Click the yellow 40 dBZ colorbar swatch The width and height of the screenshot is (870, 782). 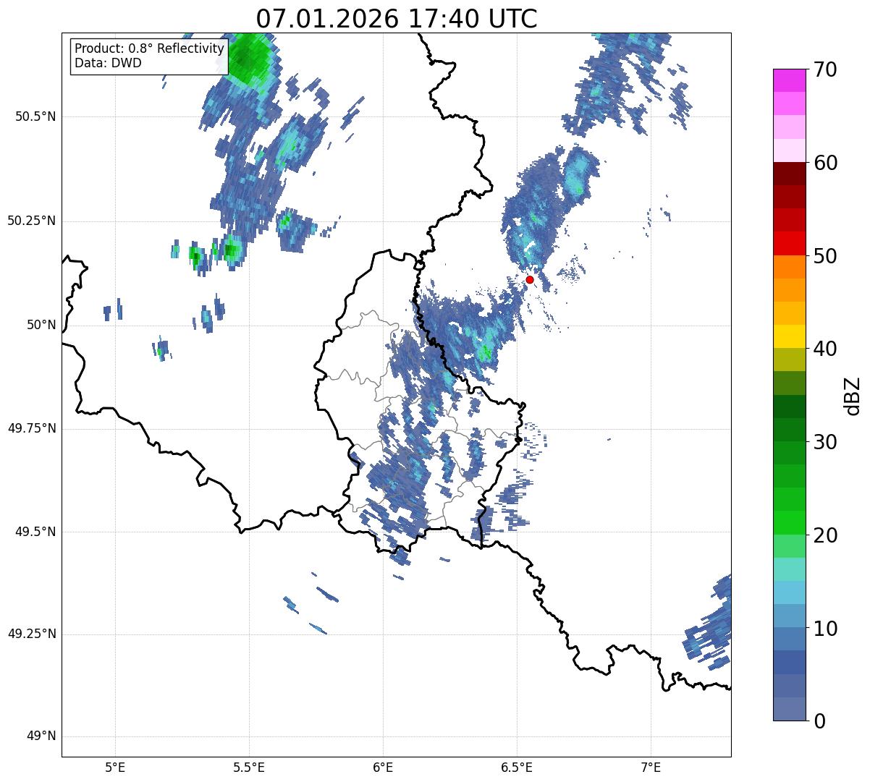790,336
